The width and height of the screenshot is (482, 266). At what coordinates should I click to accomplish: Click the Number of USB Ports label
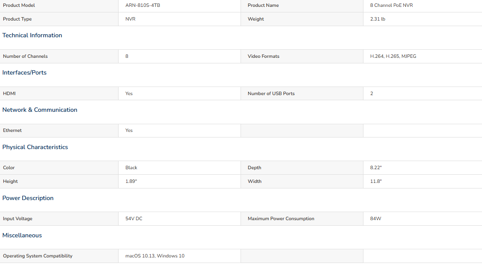pyautogui.click(x=271, y=93)
